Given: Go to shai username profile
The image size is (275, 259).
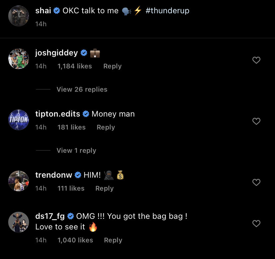Looking at the screenshot, I should tap(43, 11).
